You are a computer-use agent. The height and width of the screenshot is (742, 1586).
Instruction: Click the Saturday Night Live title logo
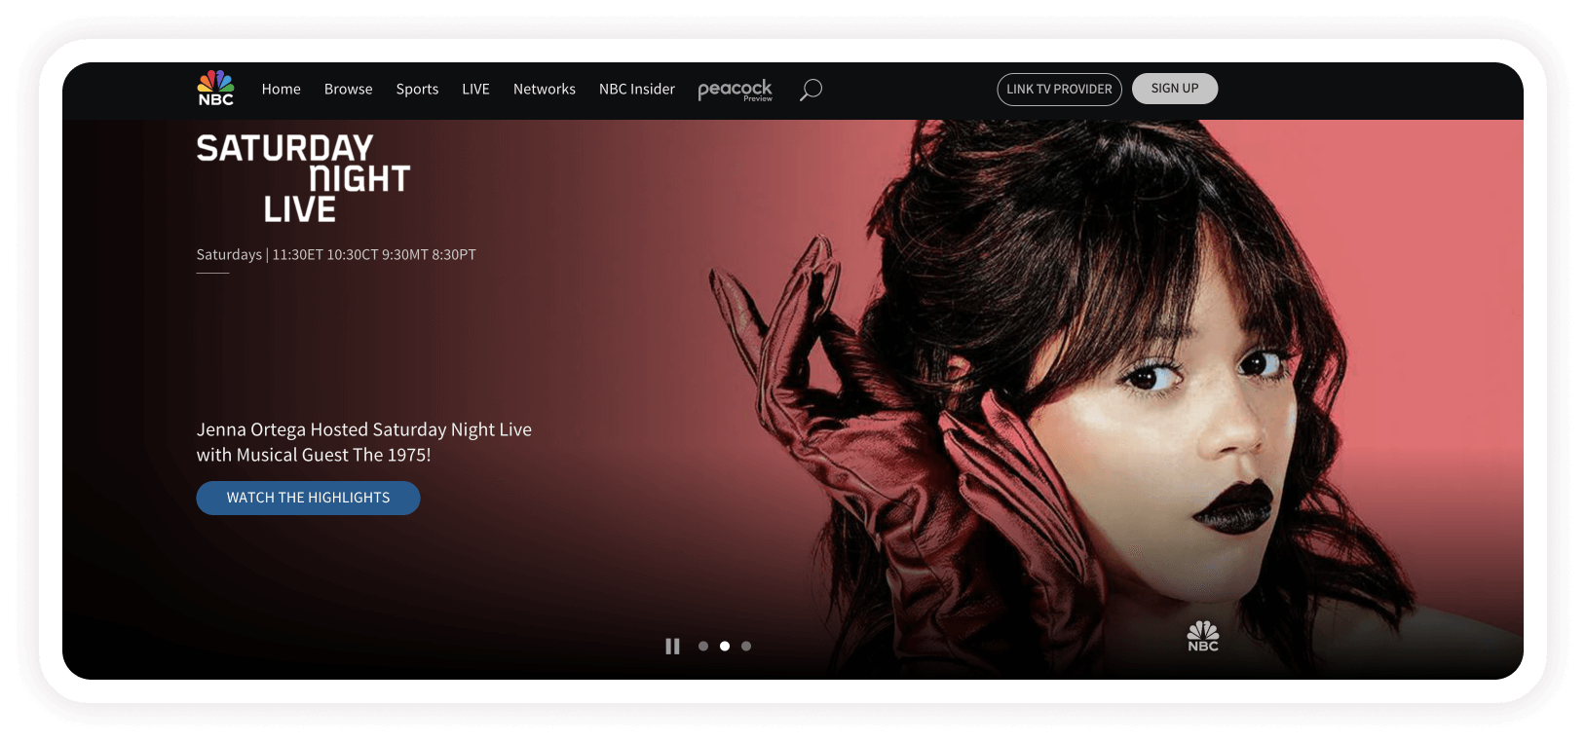point(303,178)
